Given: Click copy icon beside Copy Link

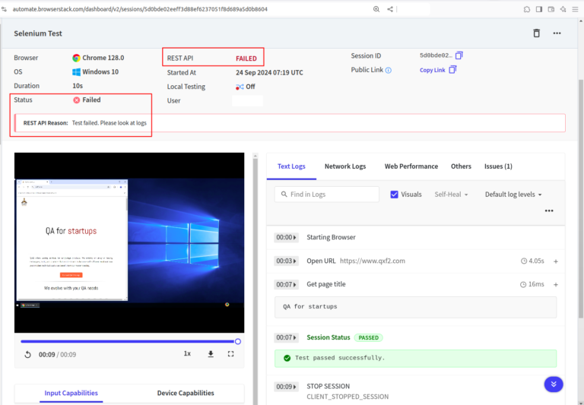Looking at the screenshot, I should click(x=452, y=70).
